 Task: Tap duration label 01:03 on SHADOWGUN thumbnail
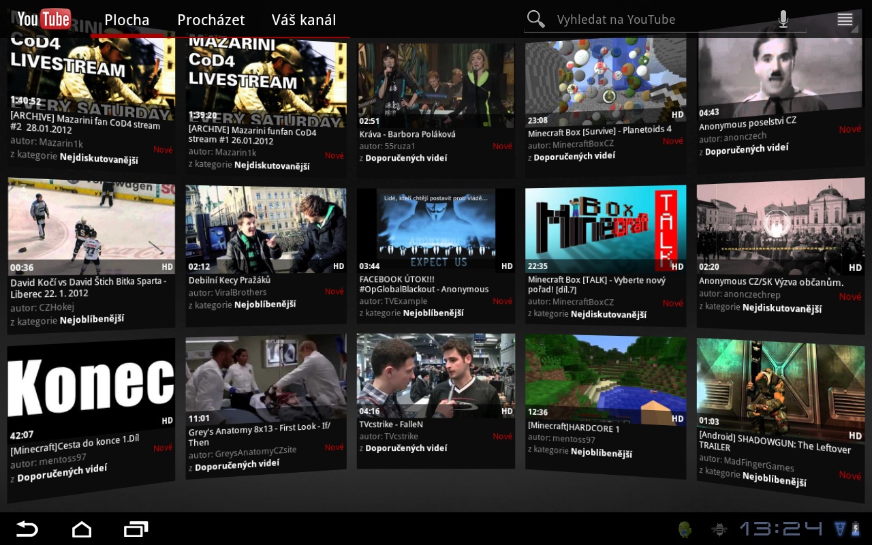(709, 422)
